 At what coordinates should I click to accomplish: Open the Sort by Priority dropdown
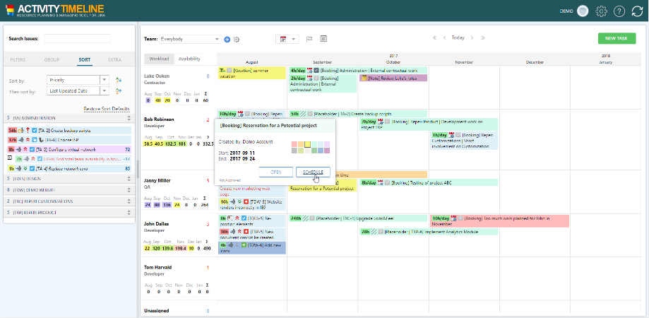[x=78, y=80]
